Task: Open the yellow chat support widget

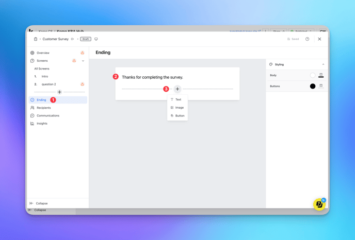Action: tap(319, 204)
